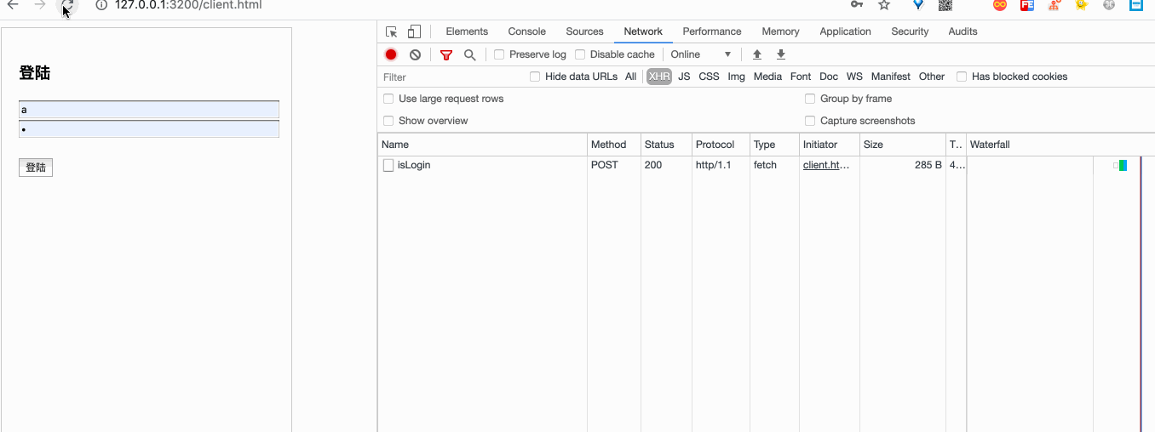Toggle Show overview checkbox
Screen dimensions: 1155x432
(388, 121)
